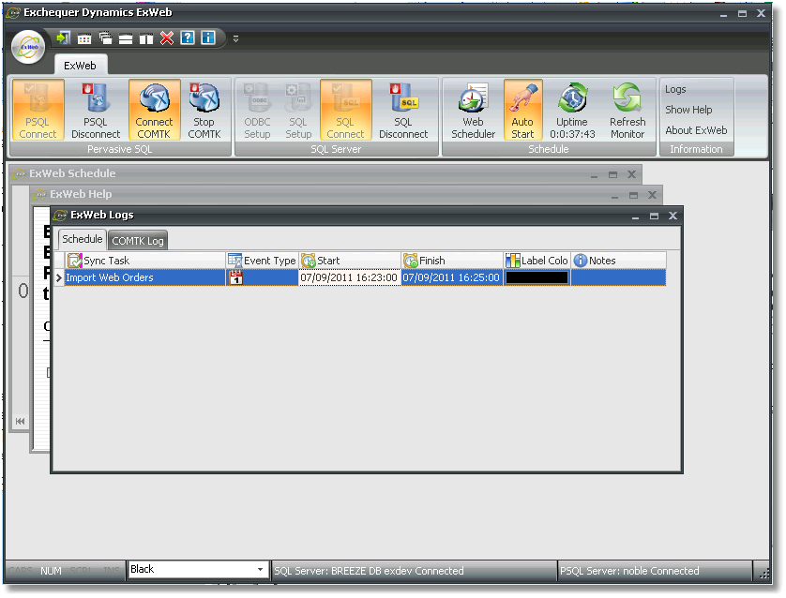Click the exit door icon in quick toolbar
The width and height of the screenshot is (786, 598).
(x=63, y=38)
